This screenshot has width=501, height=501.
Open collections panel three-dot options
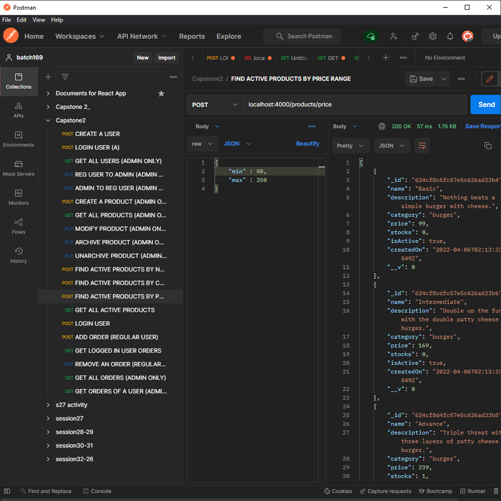[x=173, y=77]
